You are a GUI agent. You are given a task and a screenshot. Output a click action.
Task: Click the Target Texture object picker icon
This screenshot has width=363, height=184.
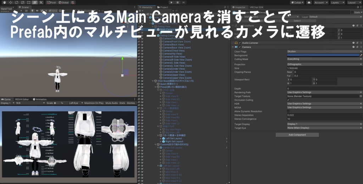(361, 96)
